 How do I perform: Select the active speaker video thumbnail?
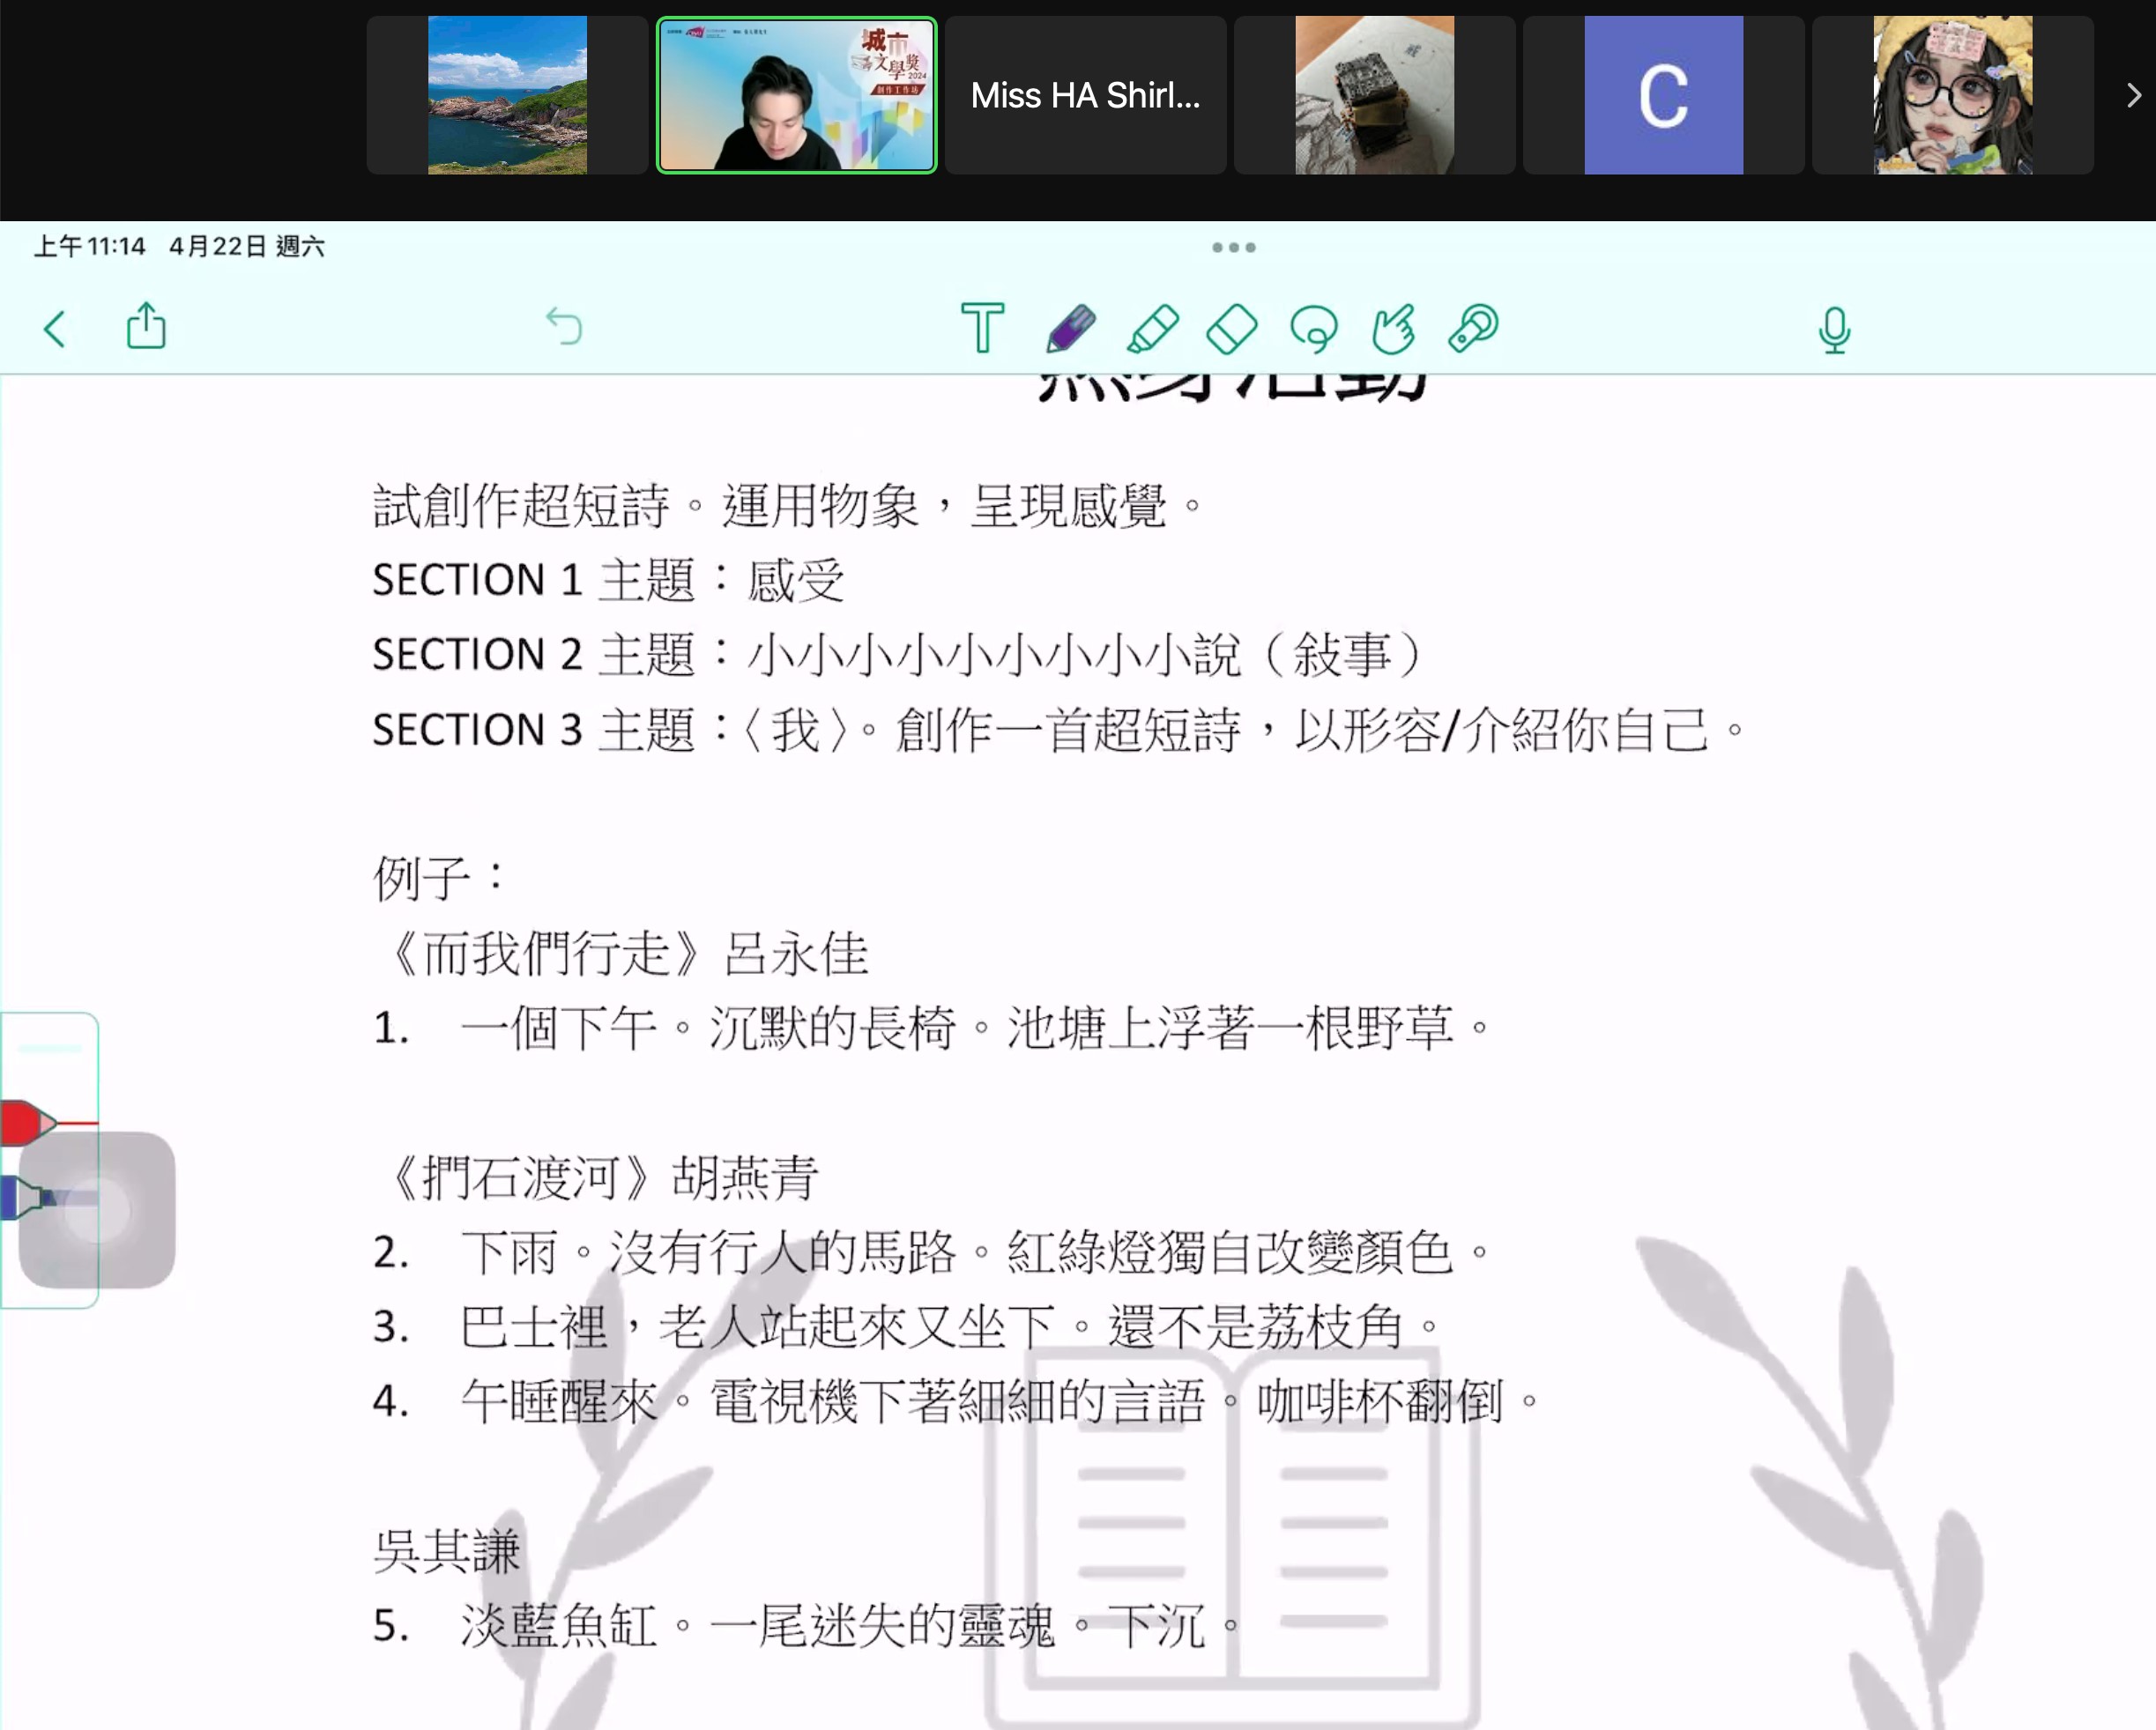796,95
